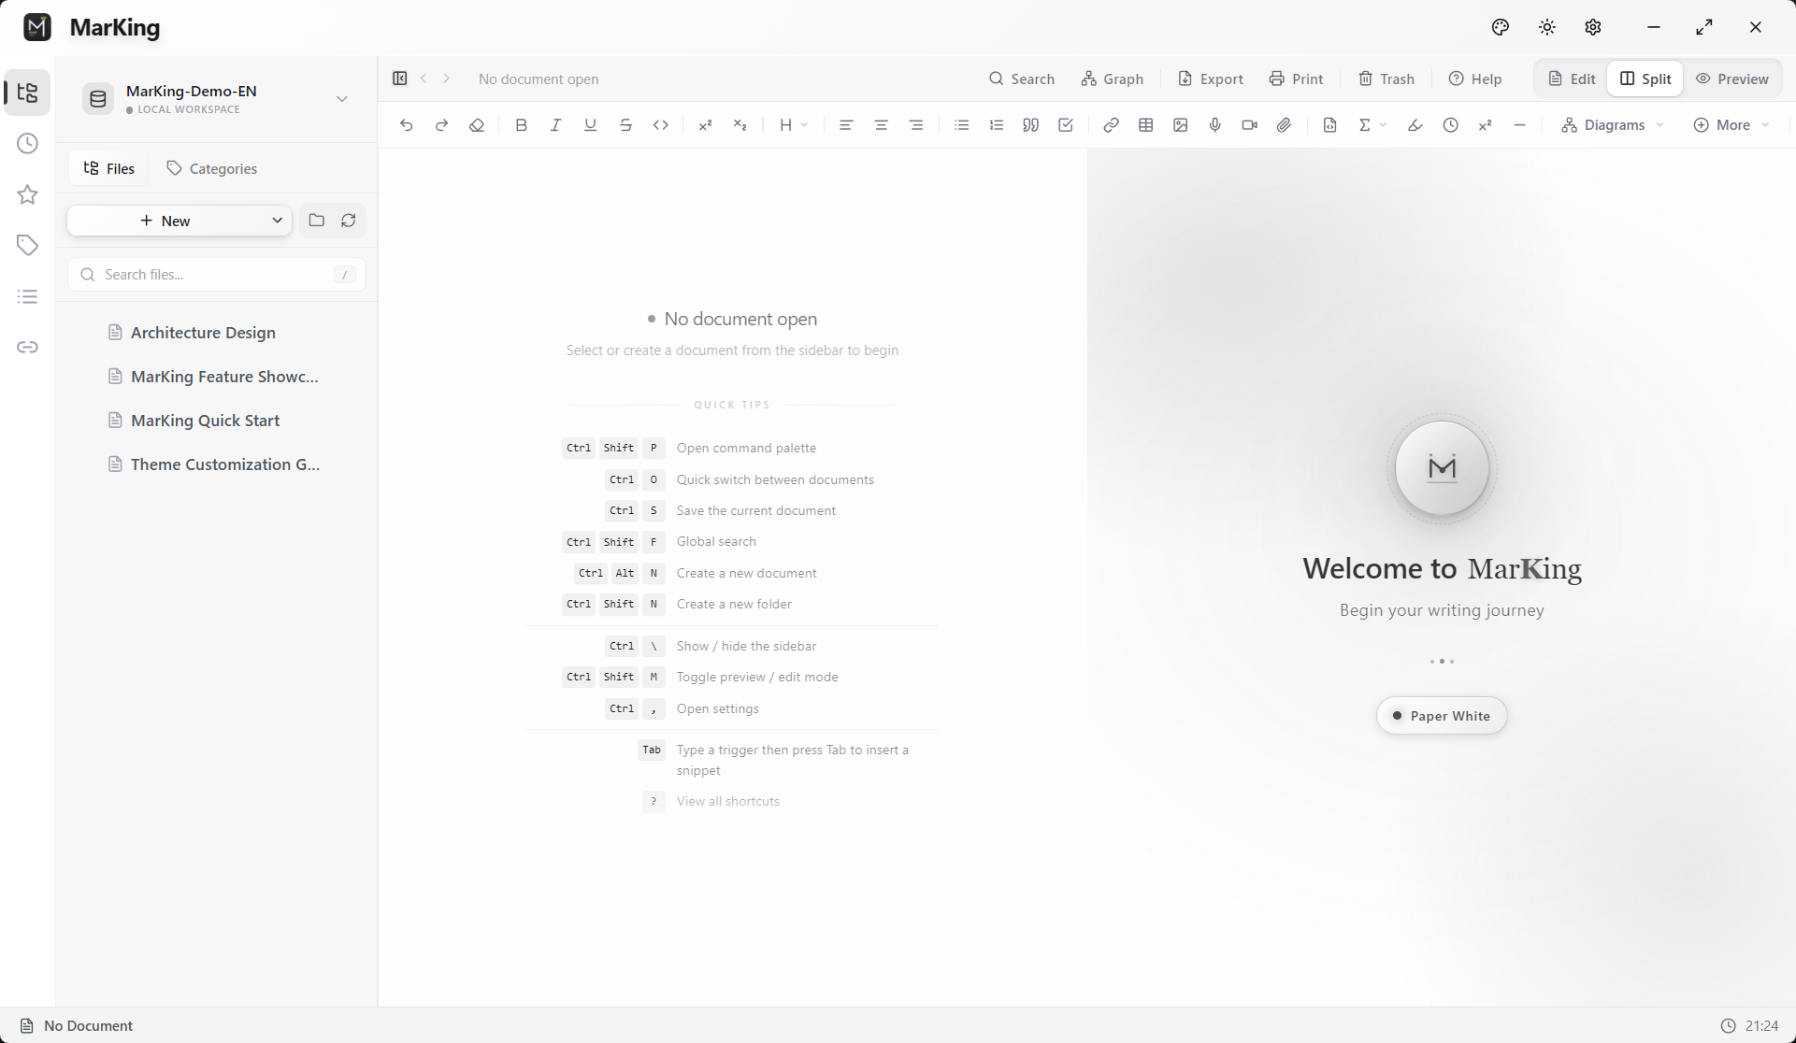The width and height of the screenshot is (1796, 1043).
Task: Click the subscript icon
Action: click(x=740, y=124)
